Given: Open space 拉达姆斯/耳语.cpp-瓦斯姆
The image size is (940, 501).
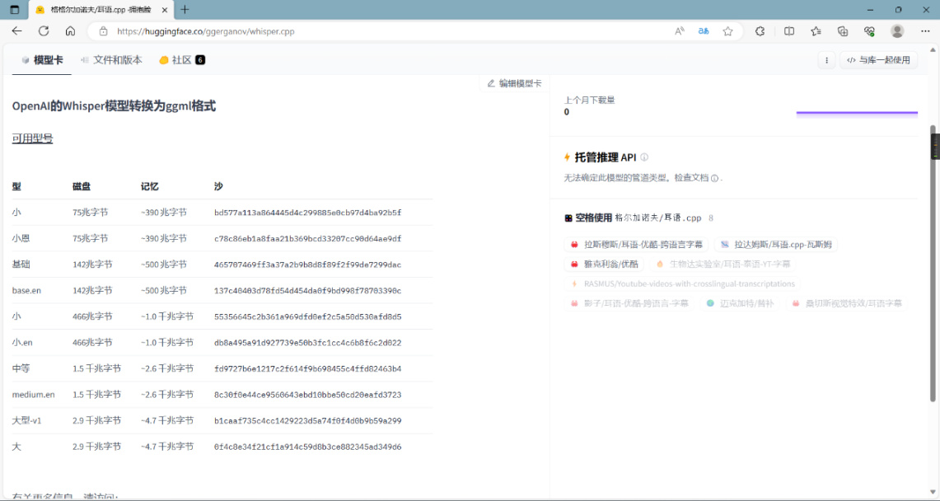Looking at the screenshot, I should click(776, 245).
